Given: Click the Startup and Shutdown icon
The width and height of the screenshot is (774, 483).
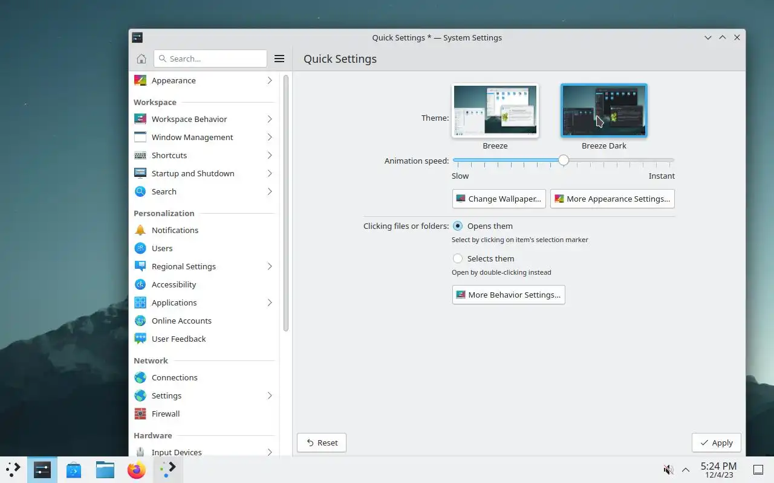Looking at the screenshot, I should tap(140, 173).
